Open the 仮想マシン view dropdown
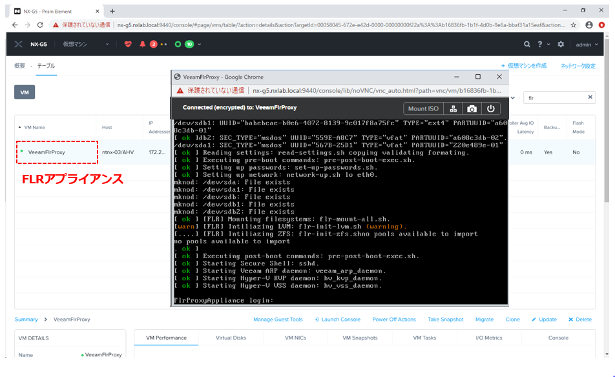The width and height of the screenshot is (615, 377). [86, 45]
